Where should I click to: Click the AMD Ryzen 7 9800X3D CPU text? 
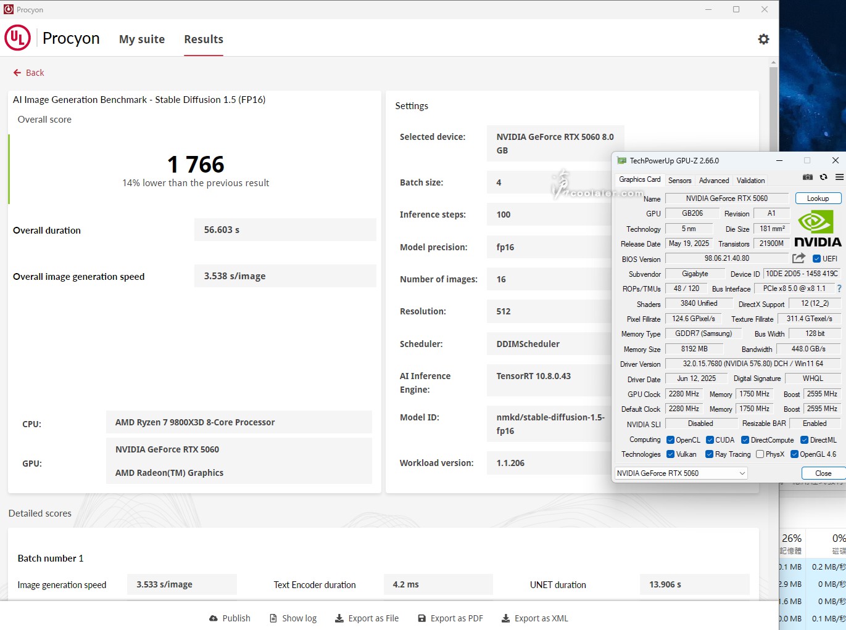coord(195,422)
